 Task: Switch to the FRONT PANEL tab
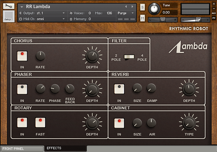click(x=22, y=149)
